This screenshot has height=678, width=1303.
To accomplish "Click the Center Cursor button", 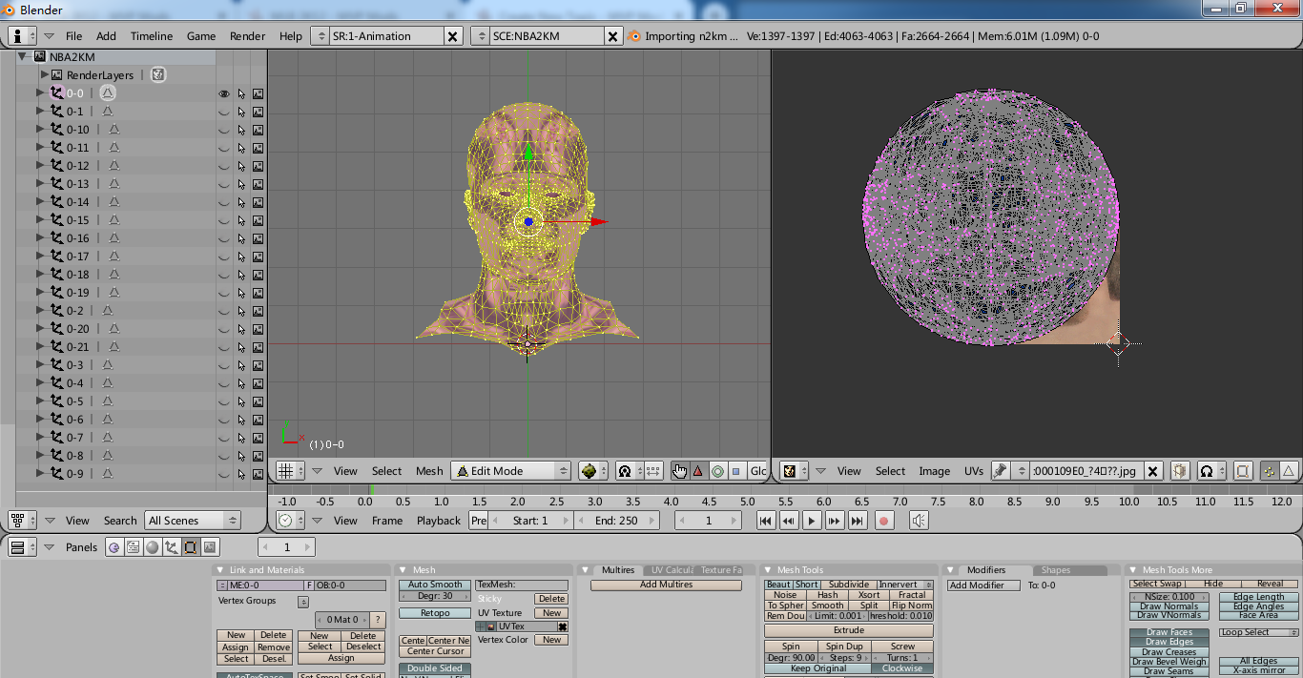I will (x=435, y=651).
